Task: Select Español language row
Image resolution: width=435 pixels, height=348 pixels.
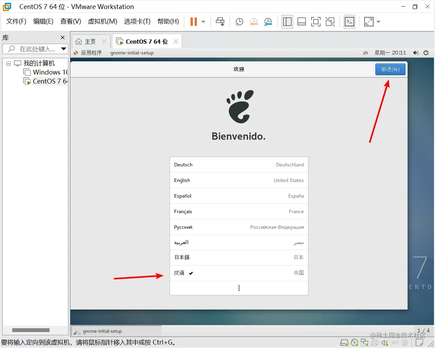Action: tap(239, 196)
